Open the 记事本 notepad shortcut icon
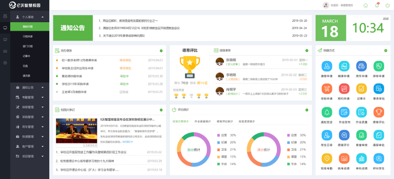The height and width of the screenshot is (179, 394). (361, 89)
